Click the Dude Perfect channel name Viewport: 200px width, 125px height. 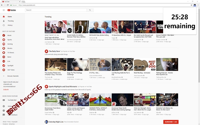[x=49, y=112]
